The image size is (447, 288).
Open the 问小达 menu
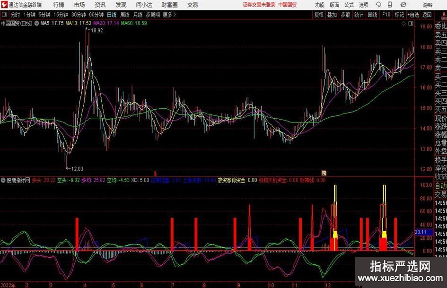coord(144,5)
